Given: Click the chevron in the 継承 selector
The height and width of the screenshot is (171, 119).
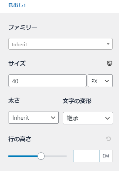Looking at the screenshot, I should tap(107, 118).
